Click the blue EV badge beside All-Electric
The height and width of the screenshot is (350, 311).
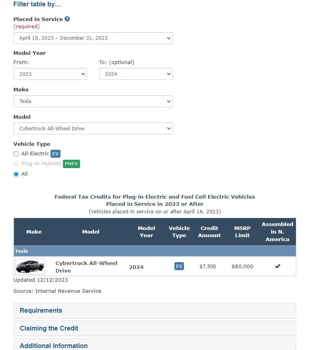click(x=56, y=154)
